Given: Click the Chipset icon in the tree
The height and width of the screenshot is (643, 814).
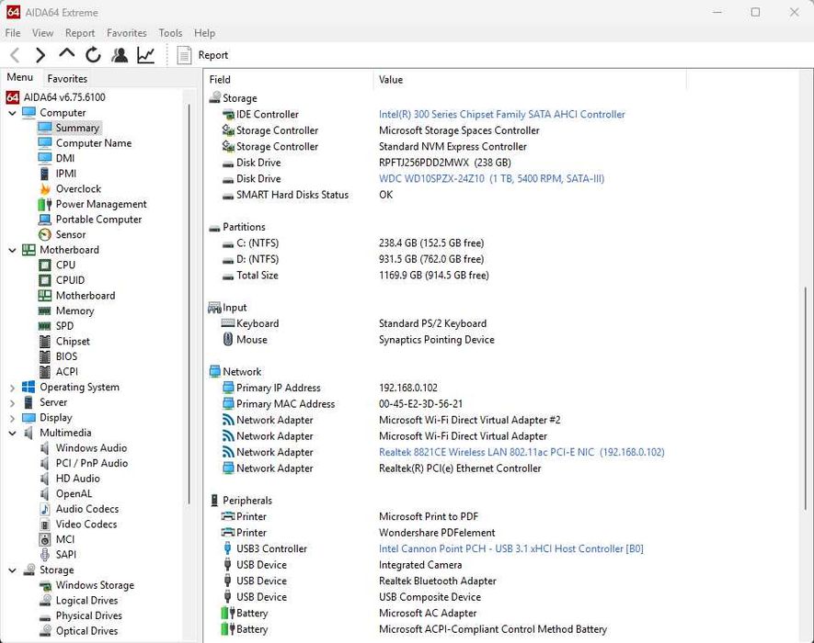Looking at the screenshot, I should (x=45, y=341).
